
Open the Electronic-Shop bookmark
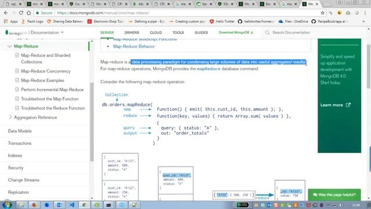(106, 21)
